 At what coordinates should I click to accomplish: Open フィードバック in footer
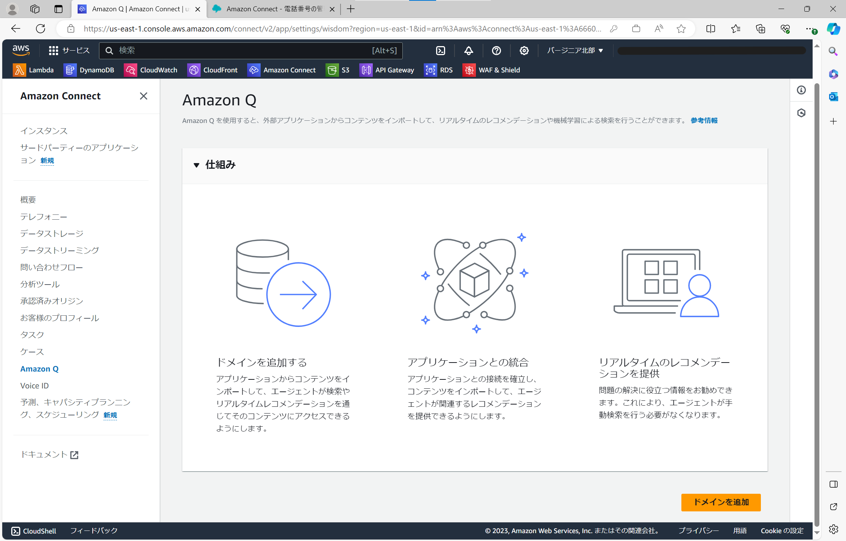click(94, 531)
